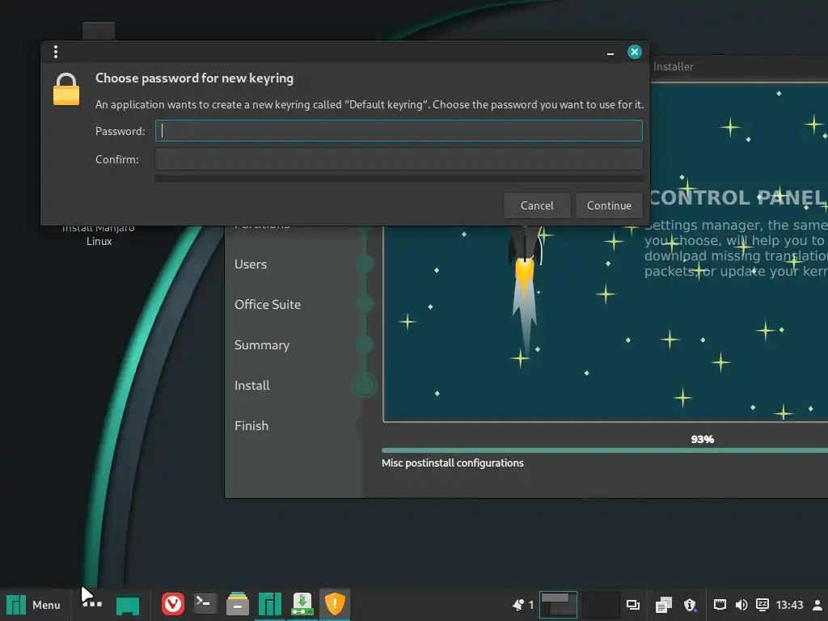Click the 'Install Manjaro Linux' desktop shortcut label
This screenshot has height=621, width=828.
tap(99, 234)
